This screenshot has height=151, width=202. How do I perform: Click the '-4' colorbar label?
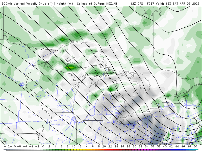pyautogui.click(x=31, y=146)
